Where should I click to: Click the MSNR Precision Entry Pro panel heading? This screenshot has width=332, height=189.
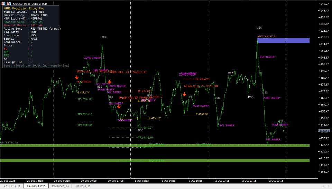point(24,8)
